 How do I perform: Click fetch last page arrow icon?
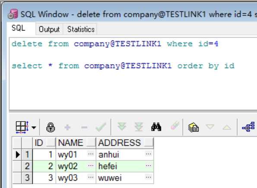[x=139, y=127]
